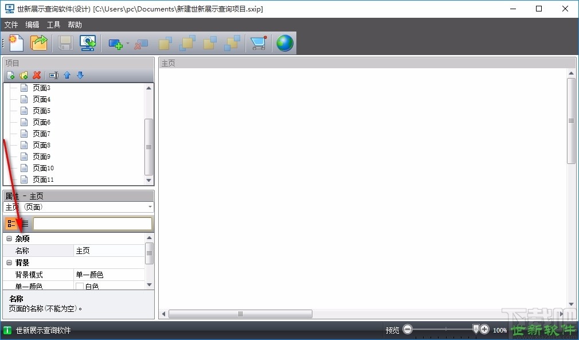Screen dimensions: 579x340
Task: Click the third layer-order icon in the toolbar
Action: pyautogui.click(x=210, y=43)
